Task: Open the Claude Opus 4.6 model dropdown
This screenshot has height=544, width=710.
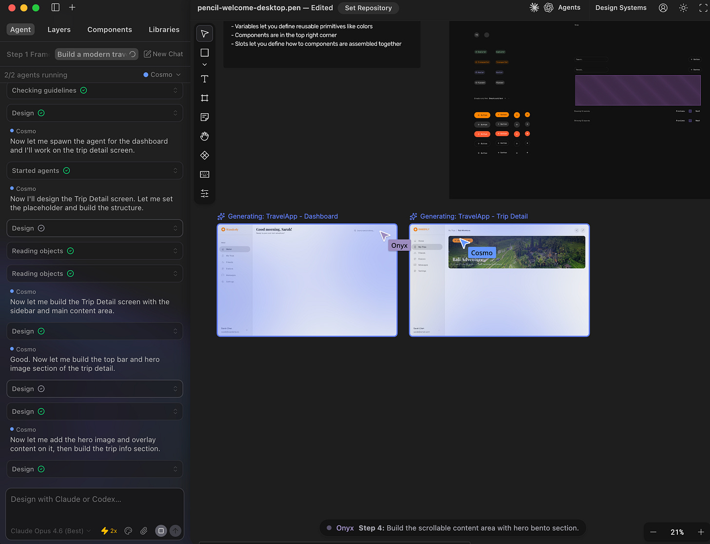Action: [51, 531]
